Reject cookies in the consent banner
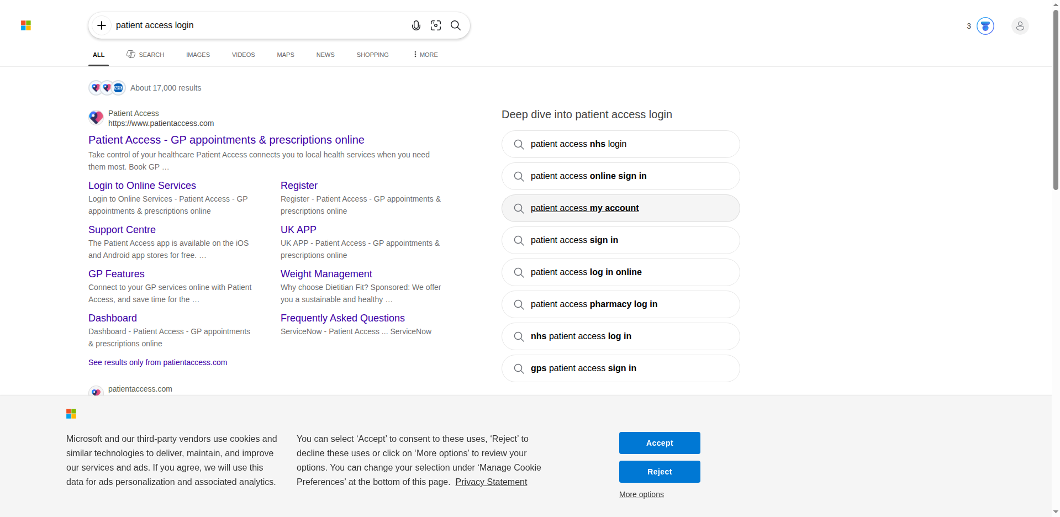Image resolution: width=1060 pixels, height=517 pixels. point(660,472)
